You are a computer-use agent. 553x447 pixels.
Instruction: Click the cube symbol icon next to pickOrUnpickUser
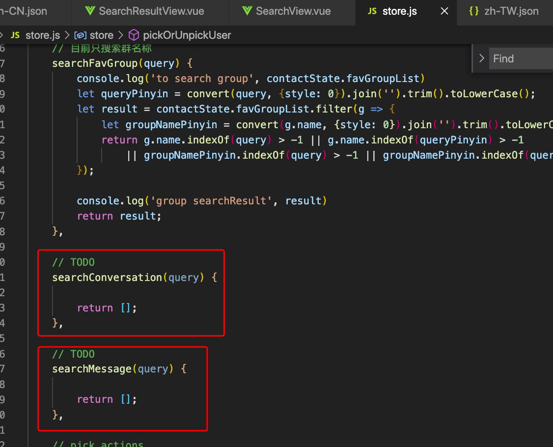(x=134, y=35)
